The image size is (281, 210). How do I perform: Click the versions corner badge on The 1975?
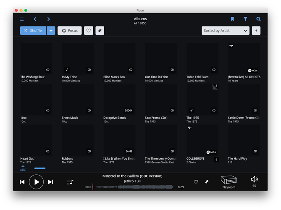215,87
